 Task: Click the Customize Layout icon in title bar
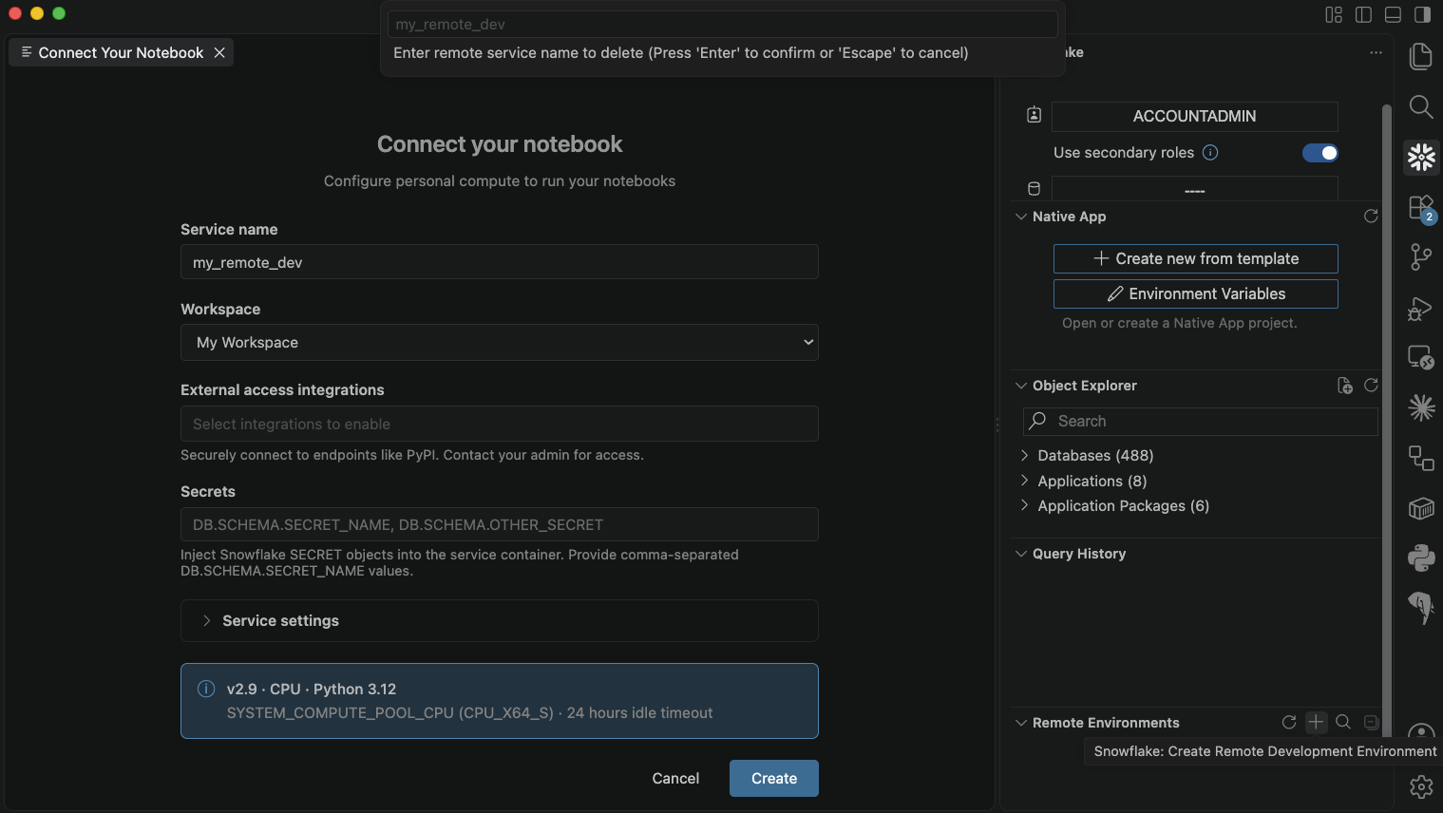point(1334,14)
